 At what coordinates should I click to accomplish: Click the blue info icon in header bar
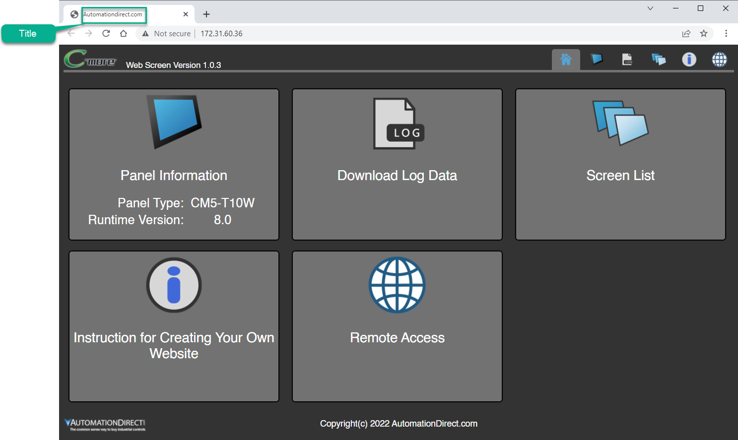pos(689,60)
